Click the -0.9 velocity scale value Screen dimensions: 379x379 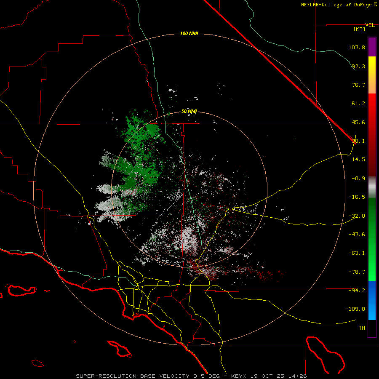[358, 179]
